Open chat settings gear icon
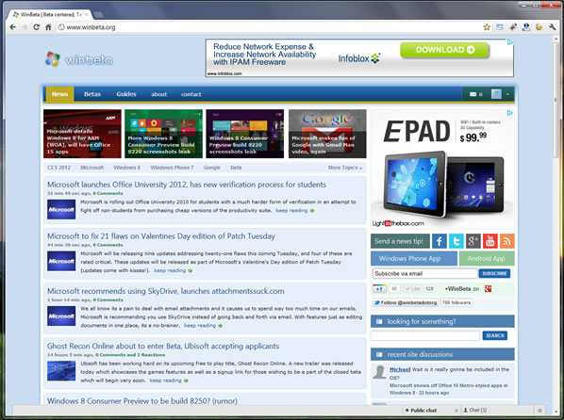Screen dimensions: 564x420 click(539, 411)
